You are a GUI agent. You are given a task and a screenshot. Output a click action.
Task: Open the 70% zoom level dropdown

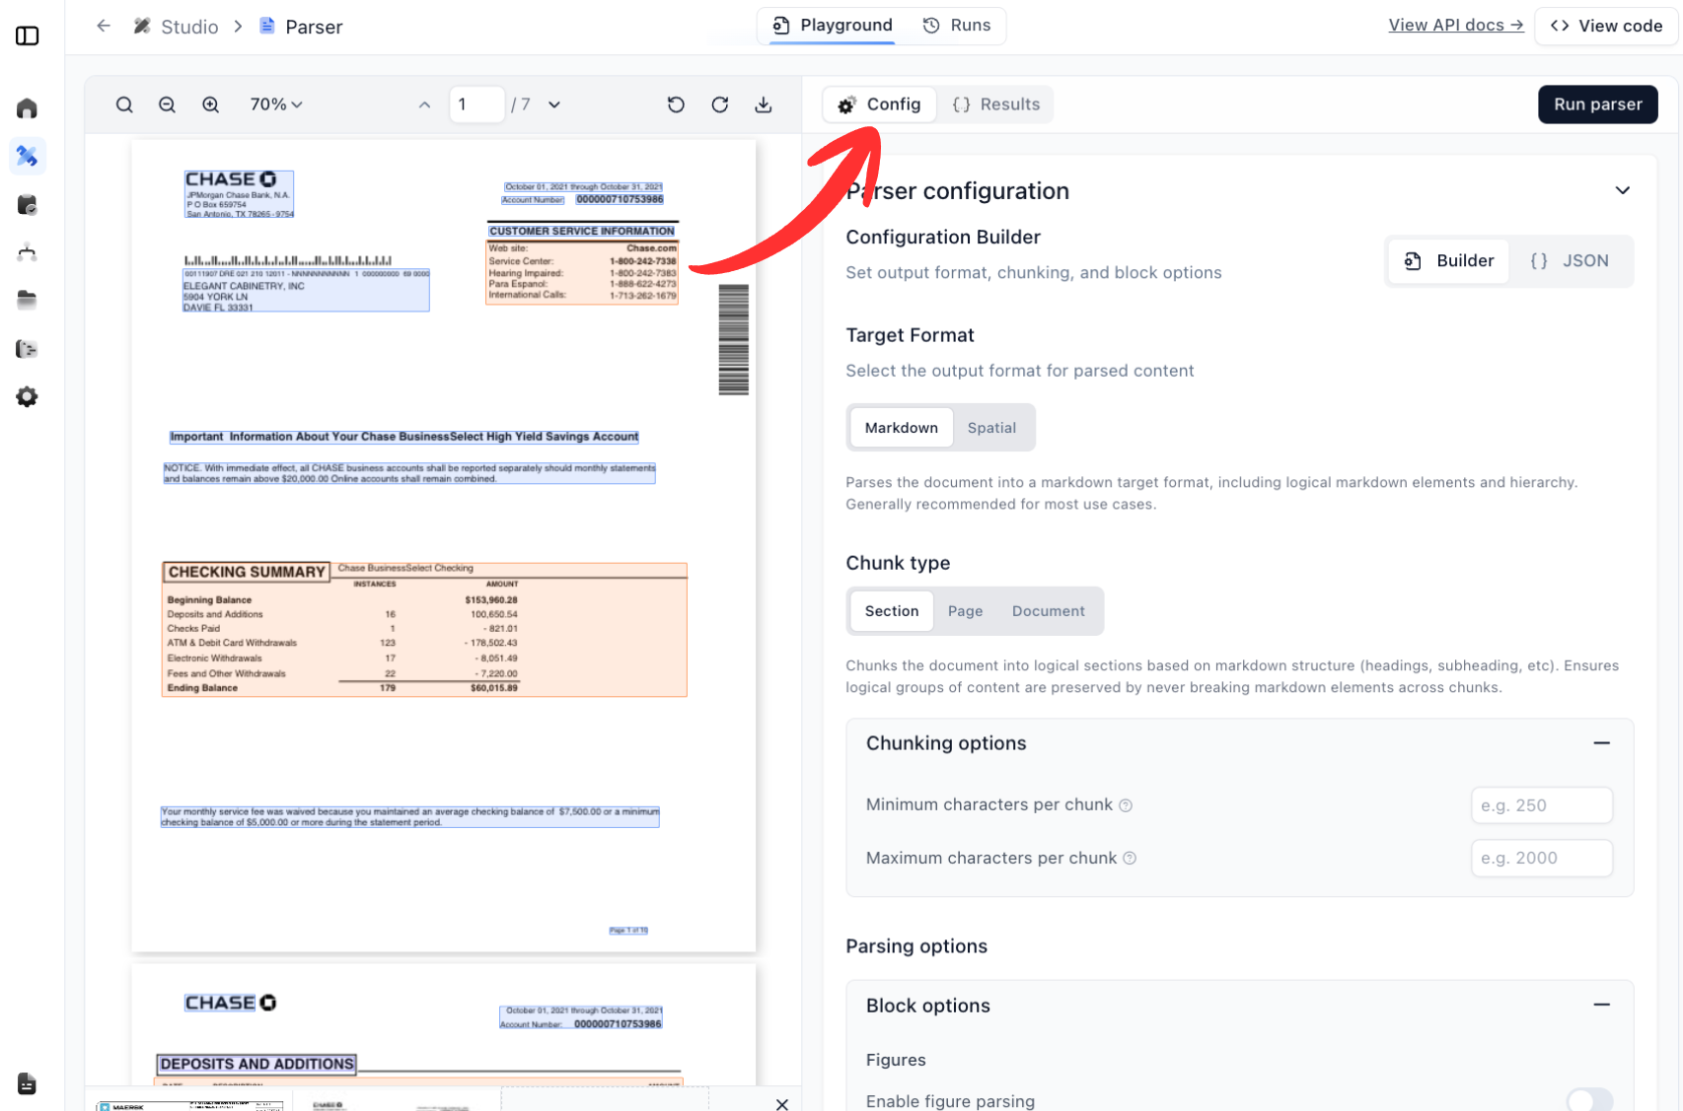coord(275,104)
